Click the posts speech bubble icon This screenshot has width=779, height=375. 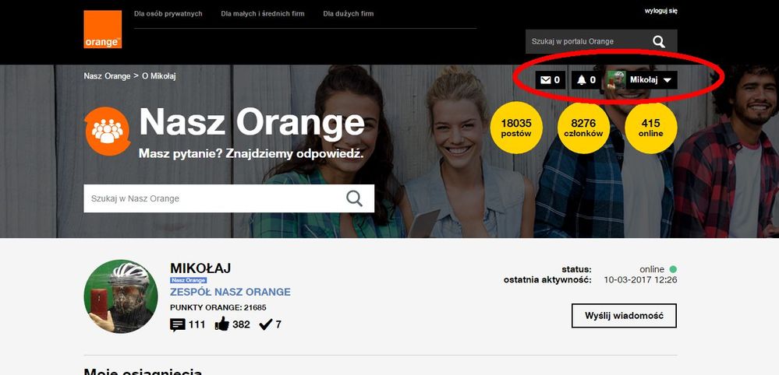click(x=178, y=324)
